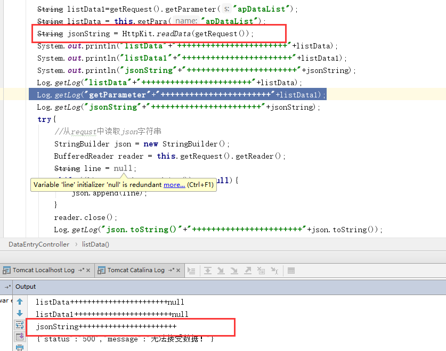Screen dimensions: 446x351
Task: Click the System.out.println jsonString line
Action: coord(196,70)
